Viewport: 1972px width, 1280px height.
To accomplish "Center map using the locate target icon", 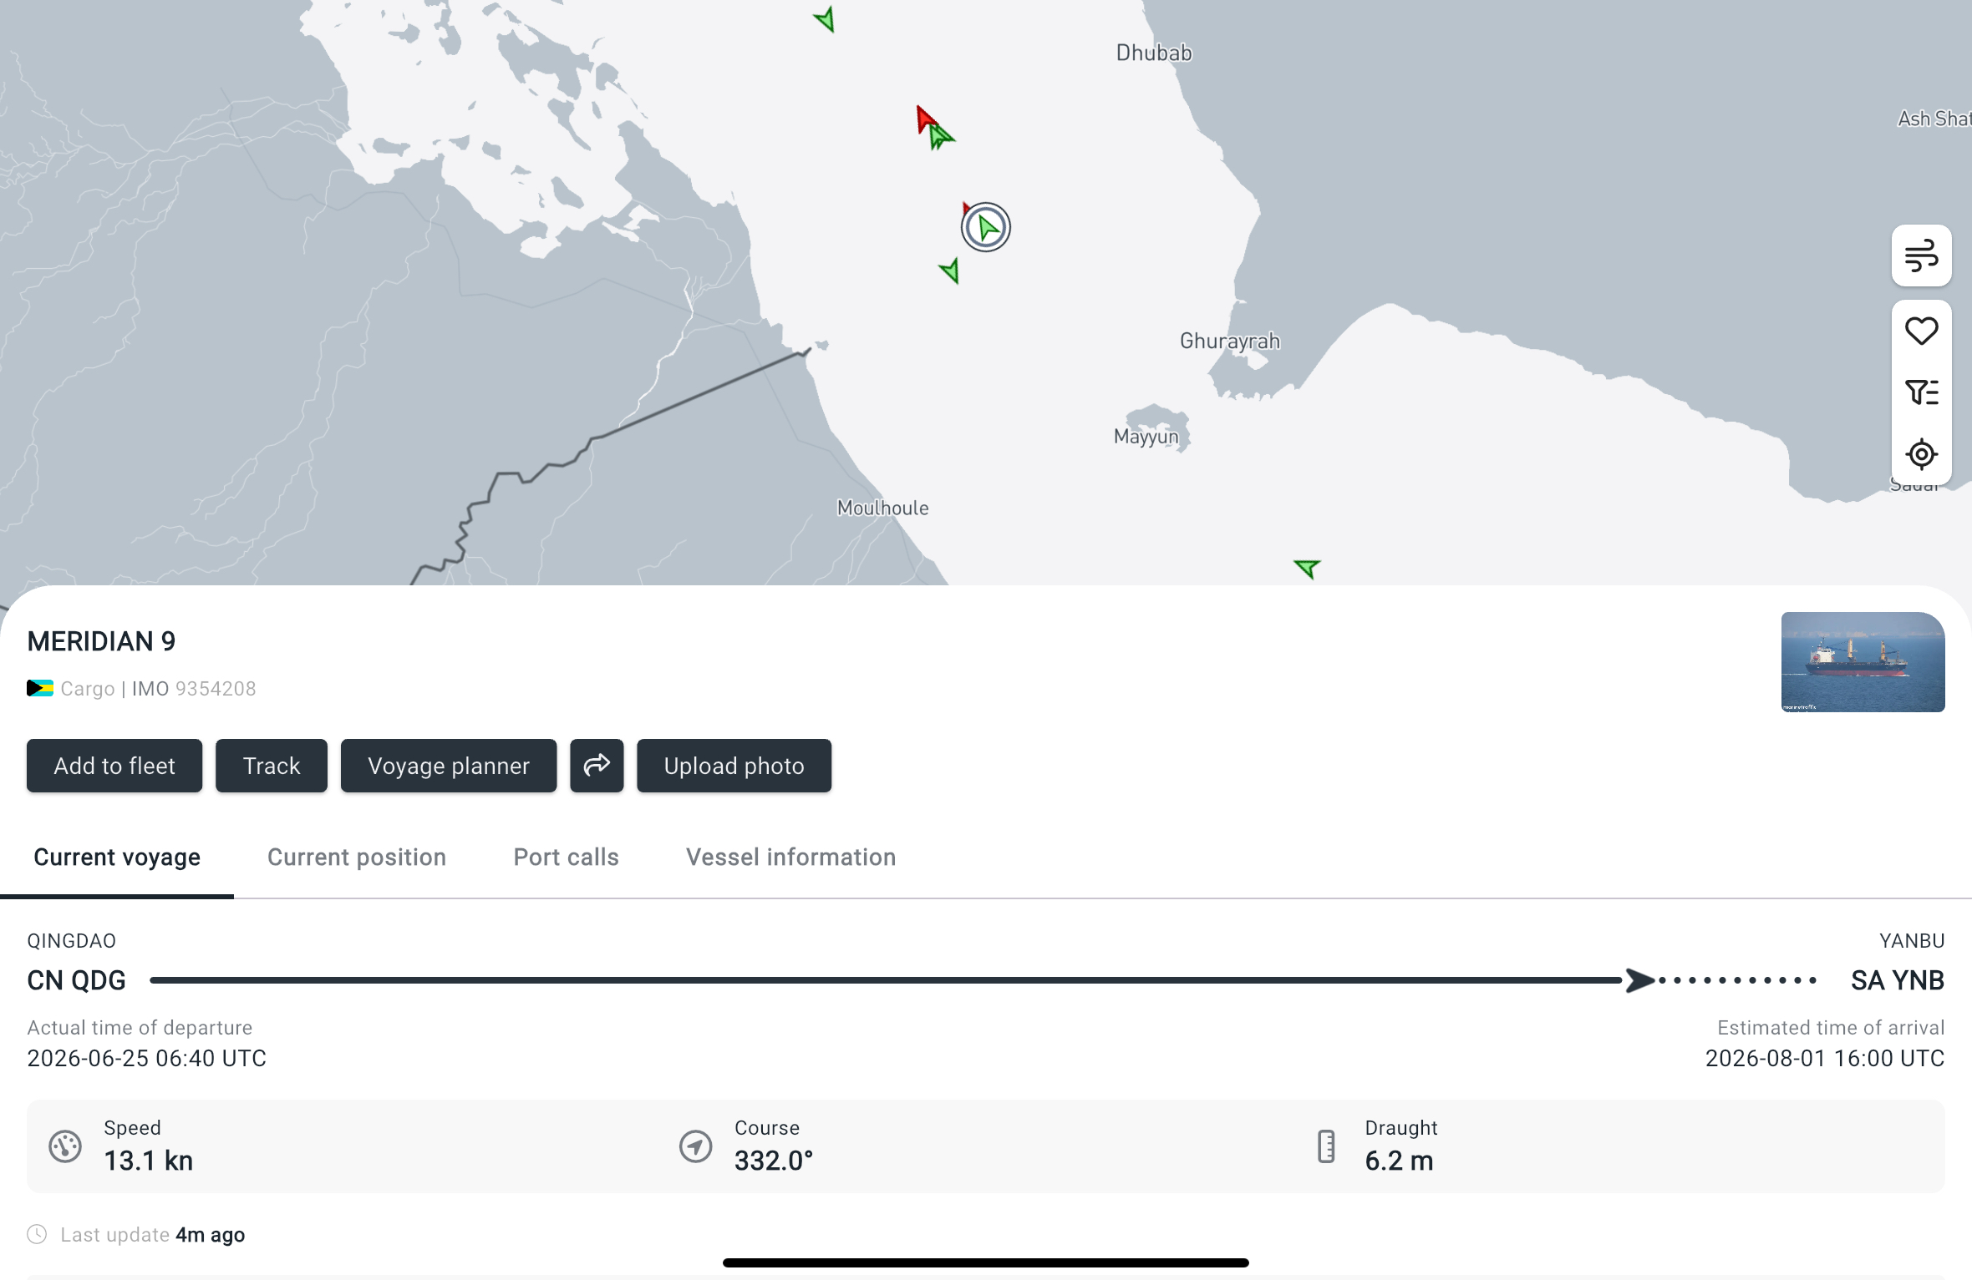I will tap(1921, 454).
